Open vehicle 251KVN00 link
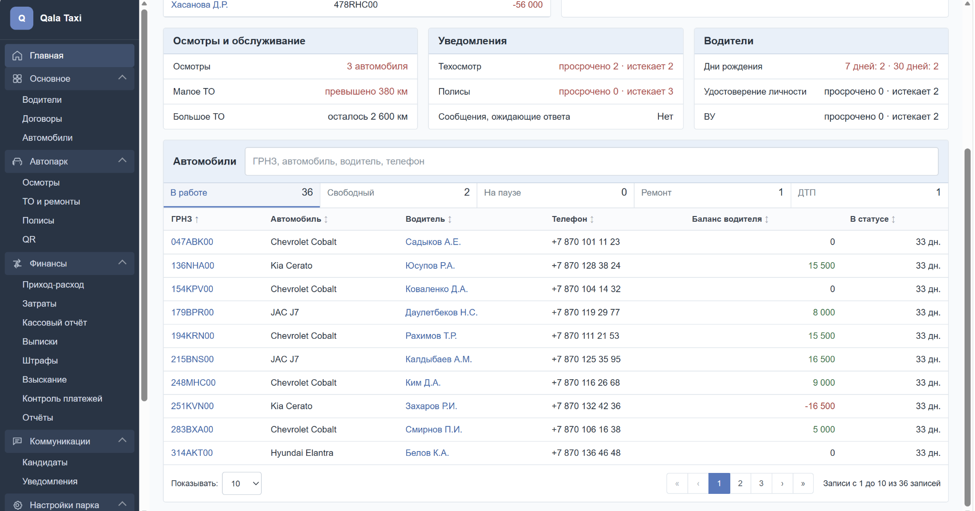Image resolution: width=975 pixels, height=511 pixels. point(192,406)
